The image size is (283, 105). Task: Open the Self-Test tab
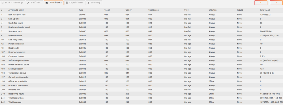pos(34,3)
